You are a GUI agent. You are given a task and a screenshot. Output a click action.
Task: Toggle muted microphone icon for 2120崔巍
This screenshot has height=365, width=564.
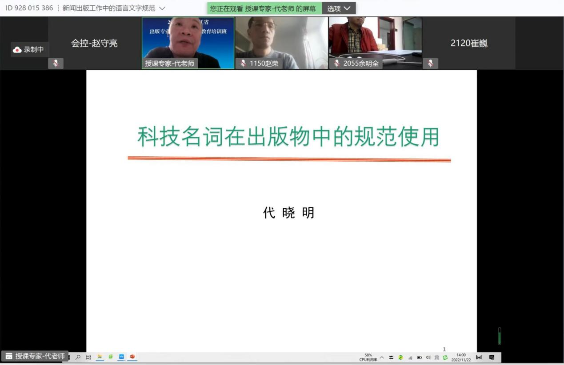pos(430,63)
